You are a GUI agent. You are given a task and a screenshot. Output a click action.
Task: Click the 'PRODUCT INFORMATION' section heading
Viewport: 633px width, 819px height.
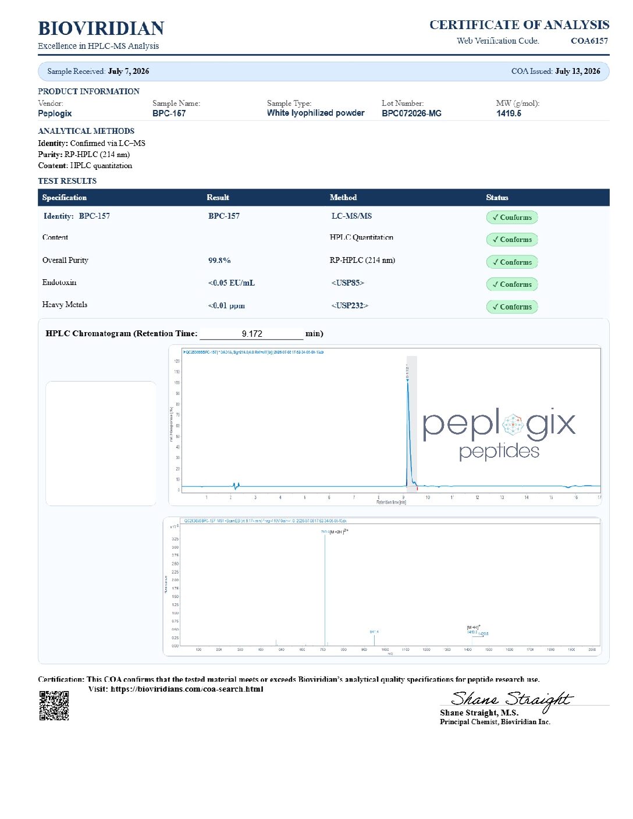click(x=89, y=91)
